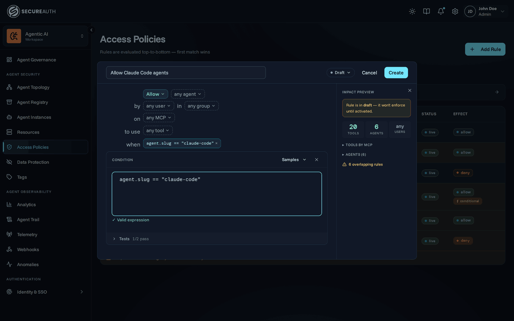Open the Agentic AI workspace switcher
Viewport: 514px width, 321px height.
coord(45,36)
